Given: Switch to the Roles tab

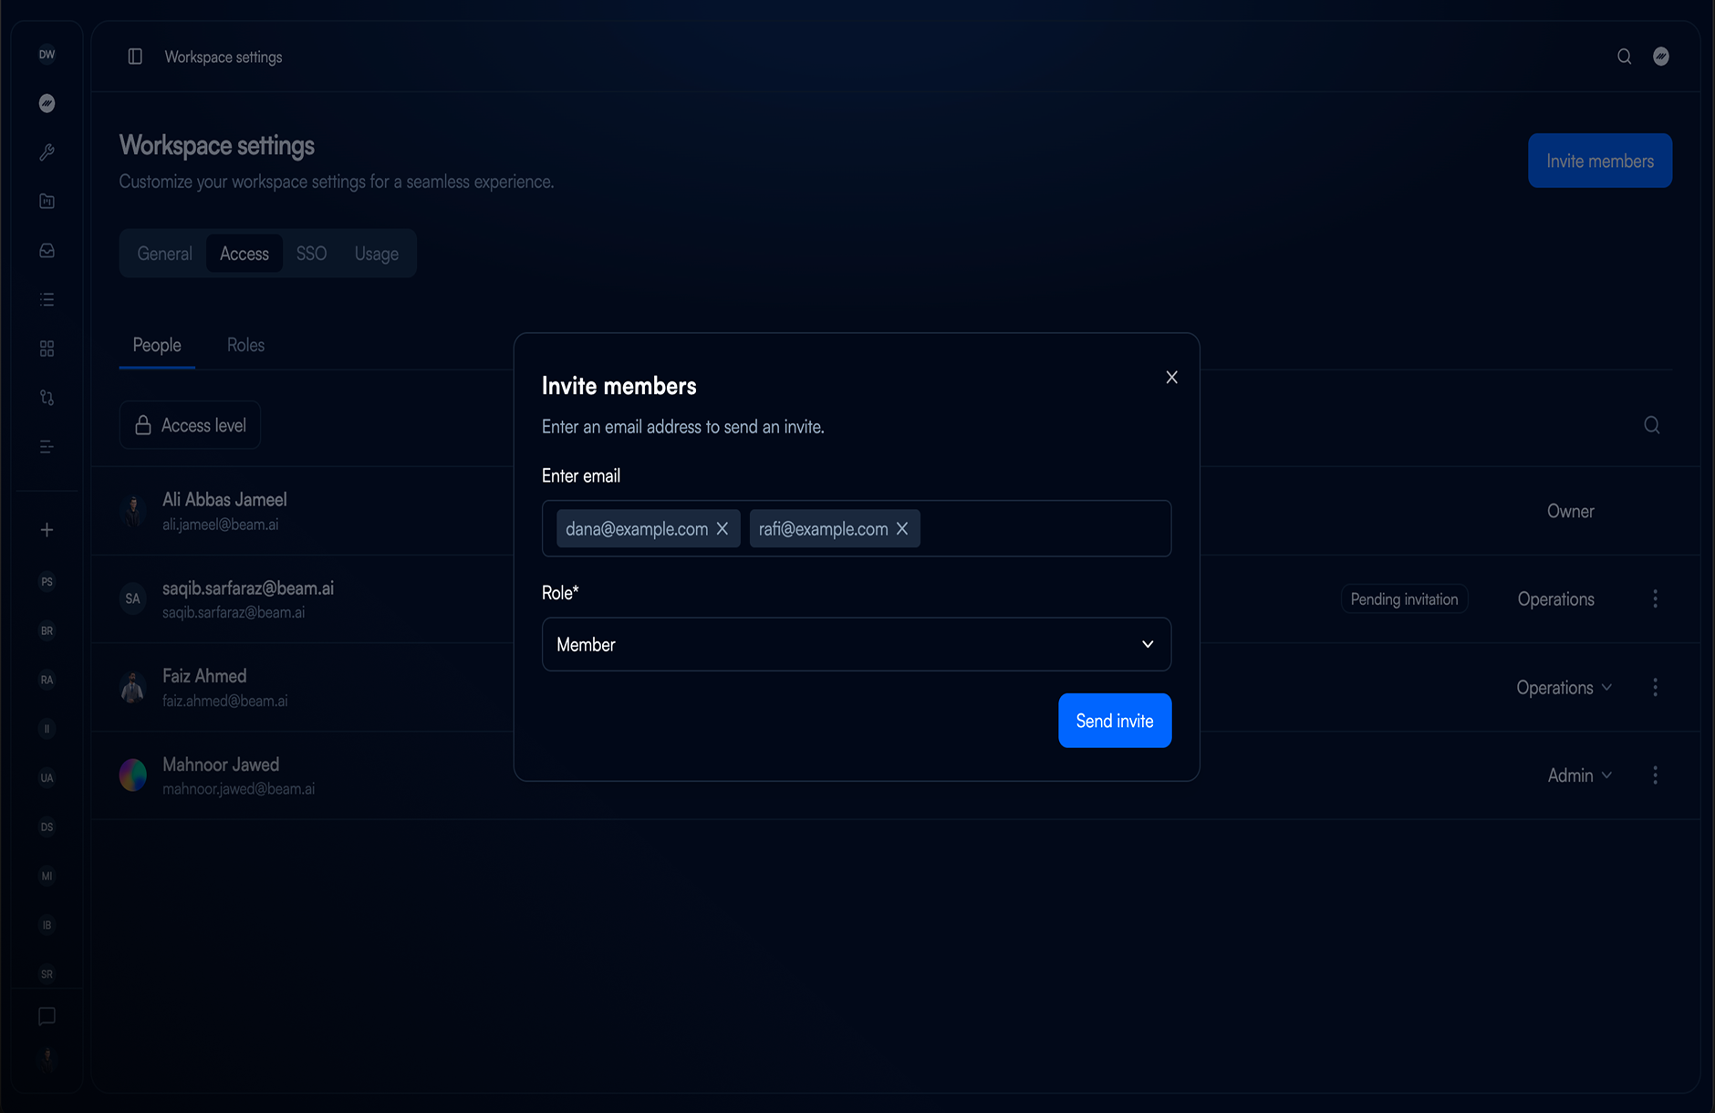Looking at the screenshot, I should 245,345.
